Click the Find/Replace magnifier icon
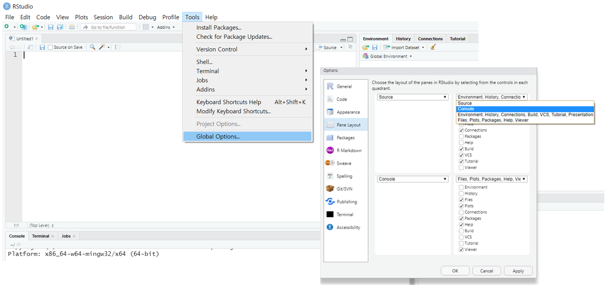This screenshot has height=288, width=607. tap(92, 47)
